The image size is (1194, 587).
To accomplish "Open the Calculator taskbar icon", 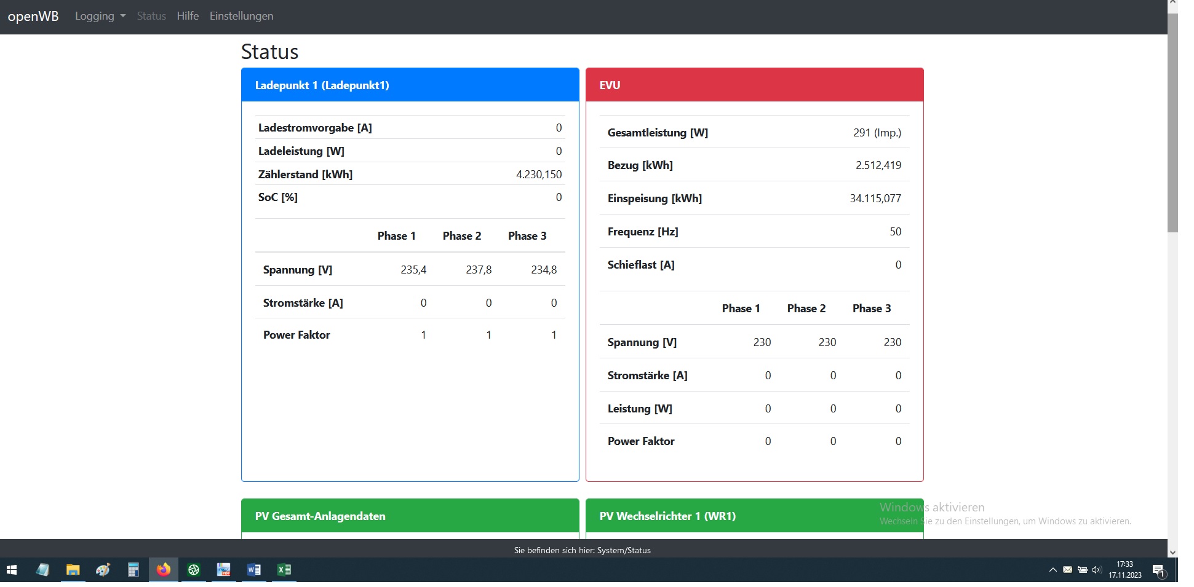I will [133, 570].
